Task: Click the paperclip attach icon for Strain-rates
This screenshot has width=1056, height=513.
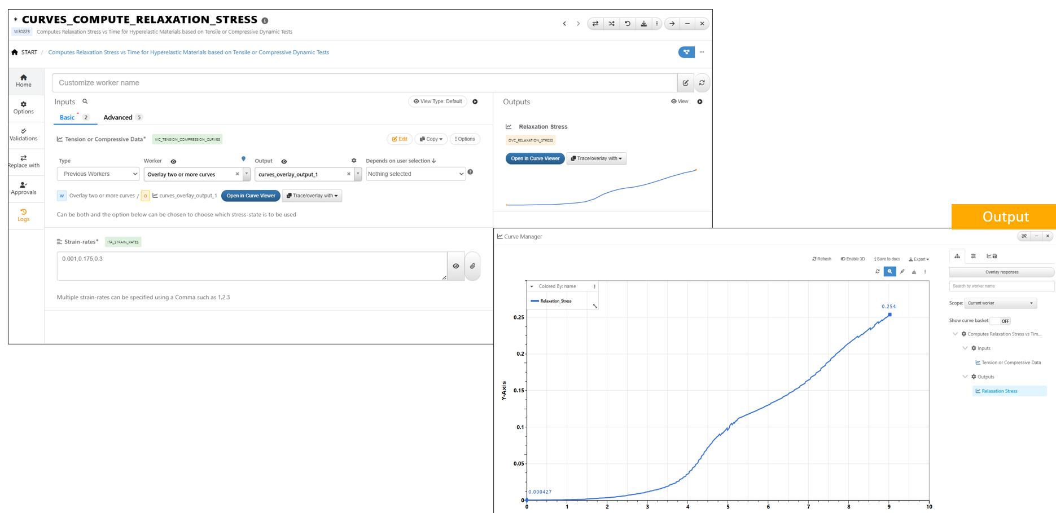Action: pyautogui.click(x=472, y=266)
